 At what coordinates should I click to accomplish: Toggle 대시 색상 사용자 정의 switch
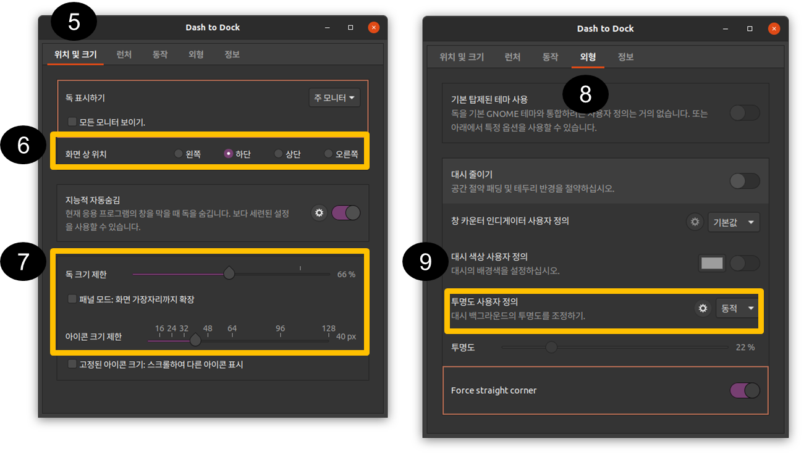pyautogui.click(x=745, y=263)
